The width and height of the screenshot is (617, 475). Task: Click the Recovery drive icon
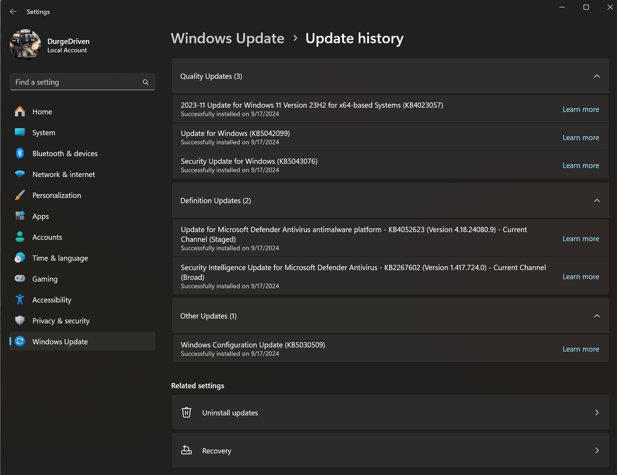tap(186, 450)
